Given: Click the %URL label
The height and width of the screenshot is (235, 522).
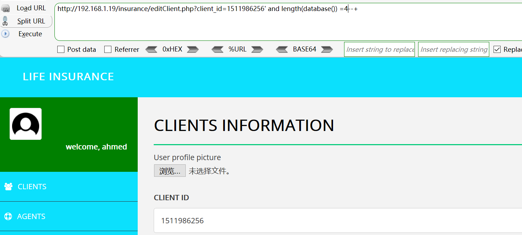Looking at the screenshot, I should click(x=237, y=49).
